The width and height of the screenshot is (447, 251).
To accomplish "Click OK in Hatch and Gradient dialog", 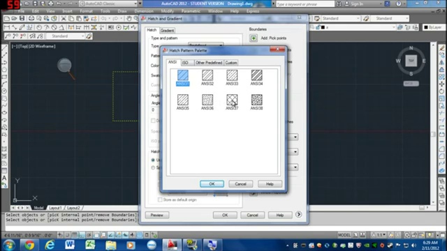I will (225, 215).
